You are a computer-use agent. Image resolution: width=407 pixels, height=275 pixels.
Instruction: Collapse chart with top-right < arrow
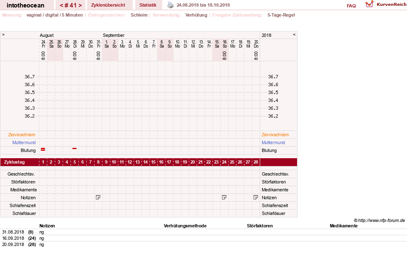pos(294,34)
